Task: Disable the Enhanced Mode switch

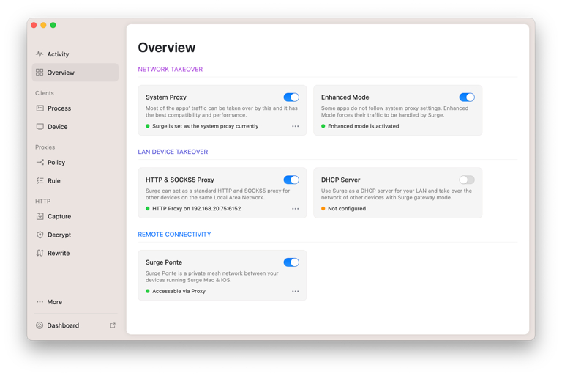Action: 467,97
